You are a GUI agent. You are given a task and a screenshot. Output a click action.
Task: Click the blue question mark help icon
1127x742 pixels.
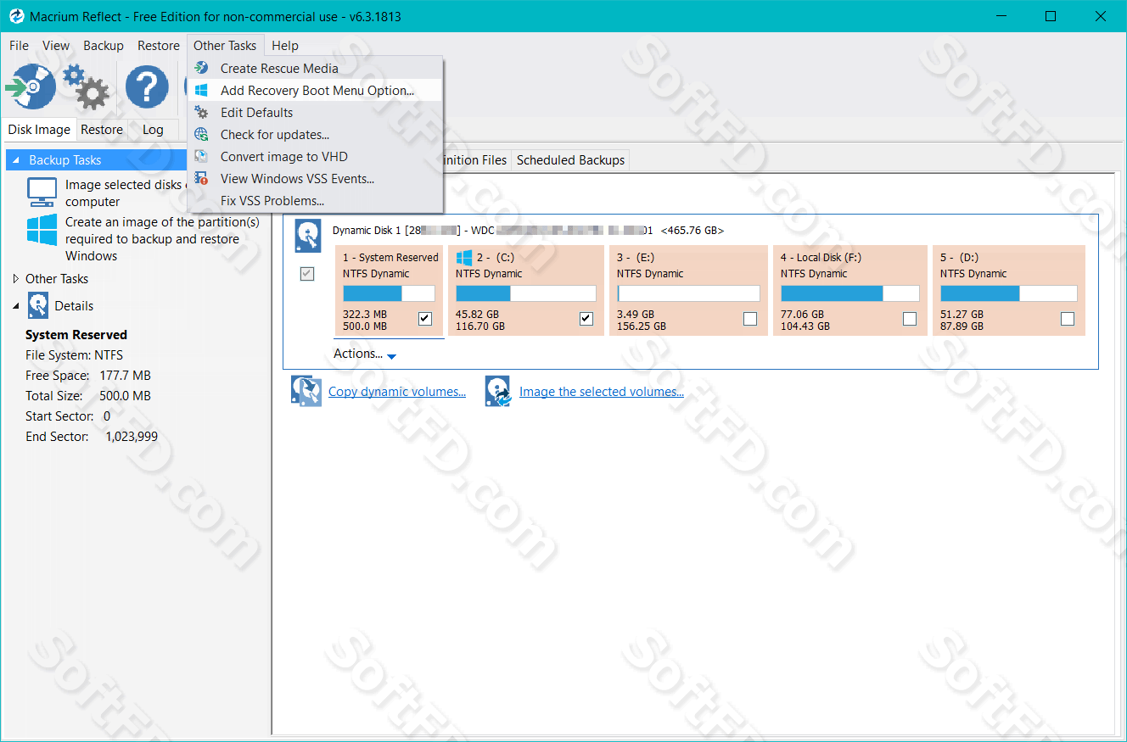pos(147,86)
